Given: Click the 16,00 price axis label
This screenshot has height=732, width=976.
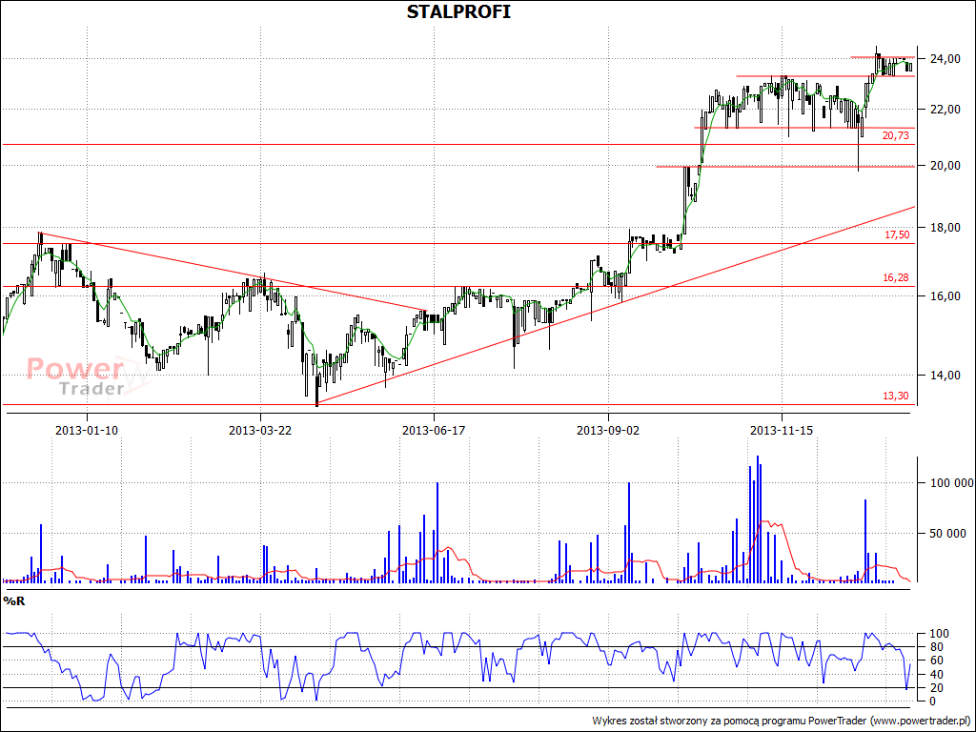Looking at the screenshot, I should (x=944, y=296).
